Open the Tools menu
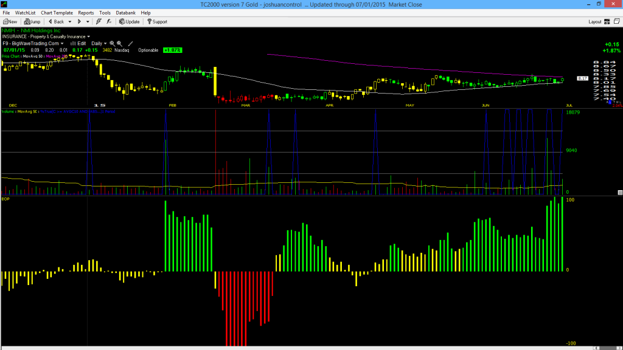This screenshot has width=623, height=350. click(105, 13)
